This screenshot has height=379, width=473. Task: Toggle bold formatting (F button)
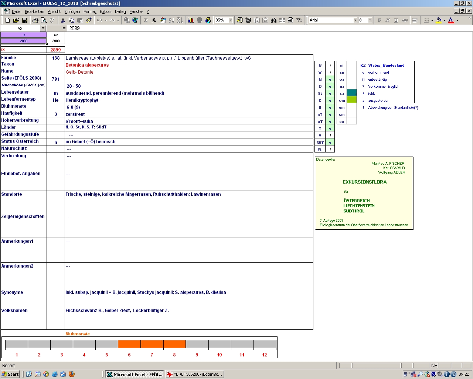coord(379,20)
